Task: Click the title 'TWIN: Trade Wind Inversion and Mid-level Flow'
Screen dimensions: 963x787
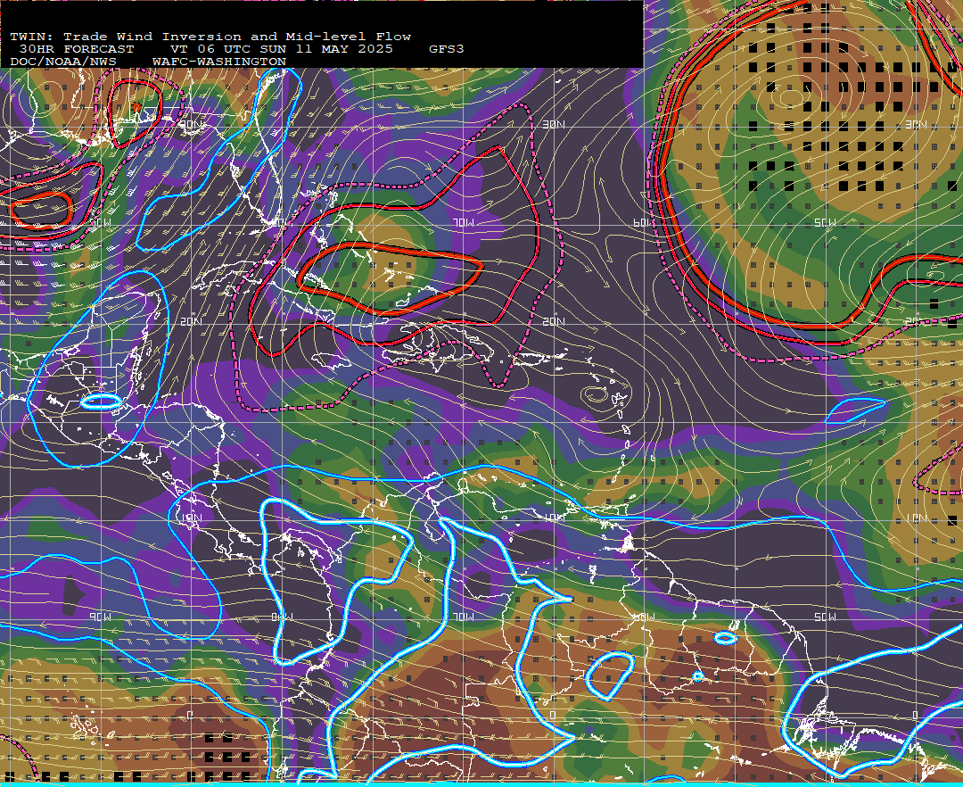Action: tap(210, 37)
